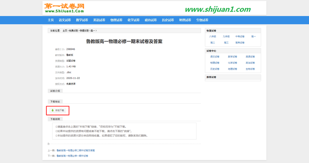Open 物理试卷 under the 试卷中心 panel
Viewport: 309px width, 163px height.
[x=215, y=63]
